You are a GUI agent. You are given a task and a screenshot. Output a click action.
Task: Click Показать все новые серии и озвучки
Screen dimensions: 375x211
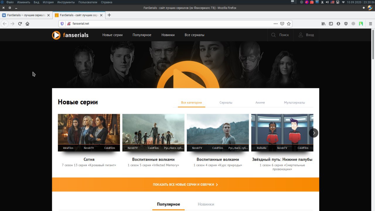[185, 185]
